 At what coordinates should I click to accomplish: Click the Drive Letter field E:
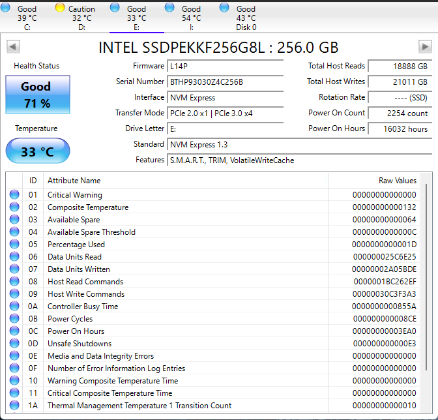(225, 129)
